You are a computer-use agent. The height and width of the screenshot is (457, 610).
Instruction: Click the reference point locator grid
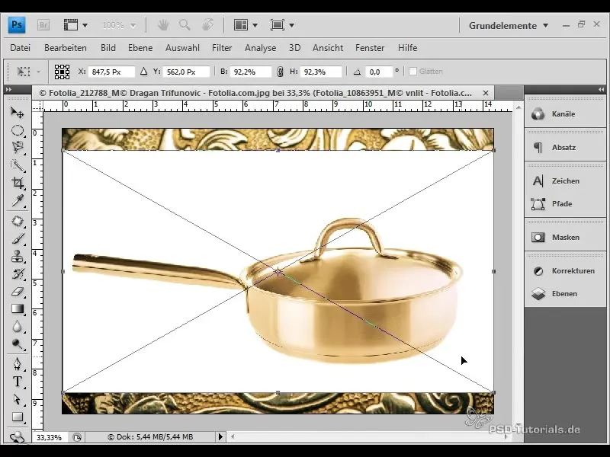[x=62, y=72]
